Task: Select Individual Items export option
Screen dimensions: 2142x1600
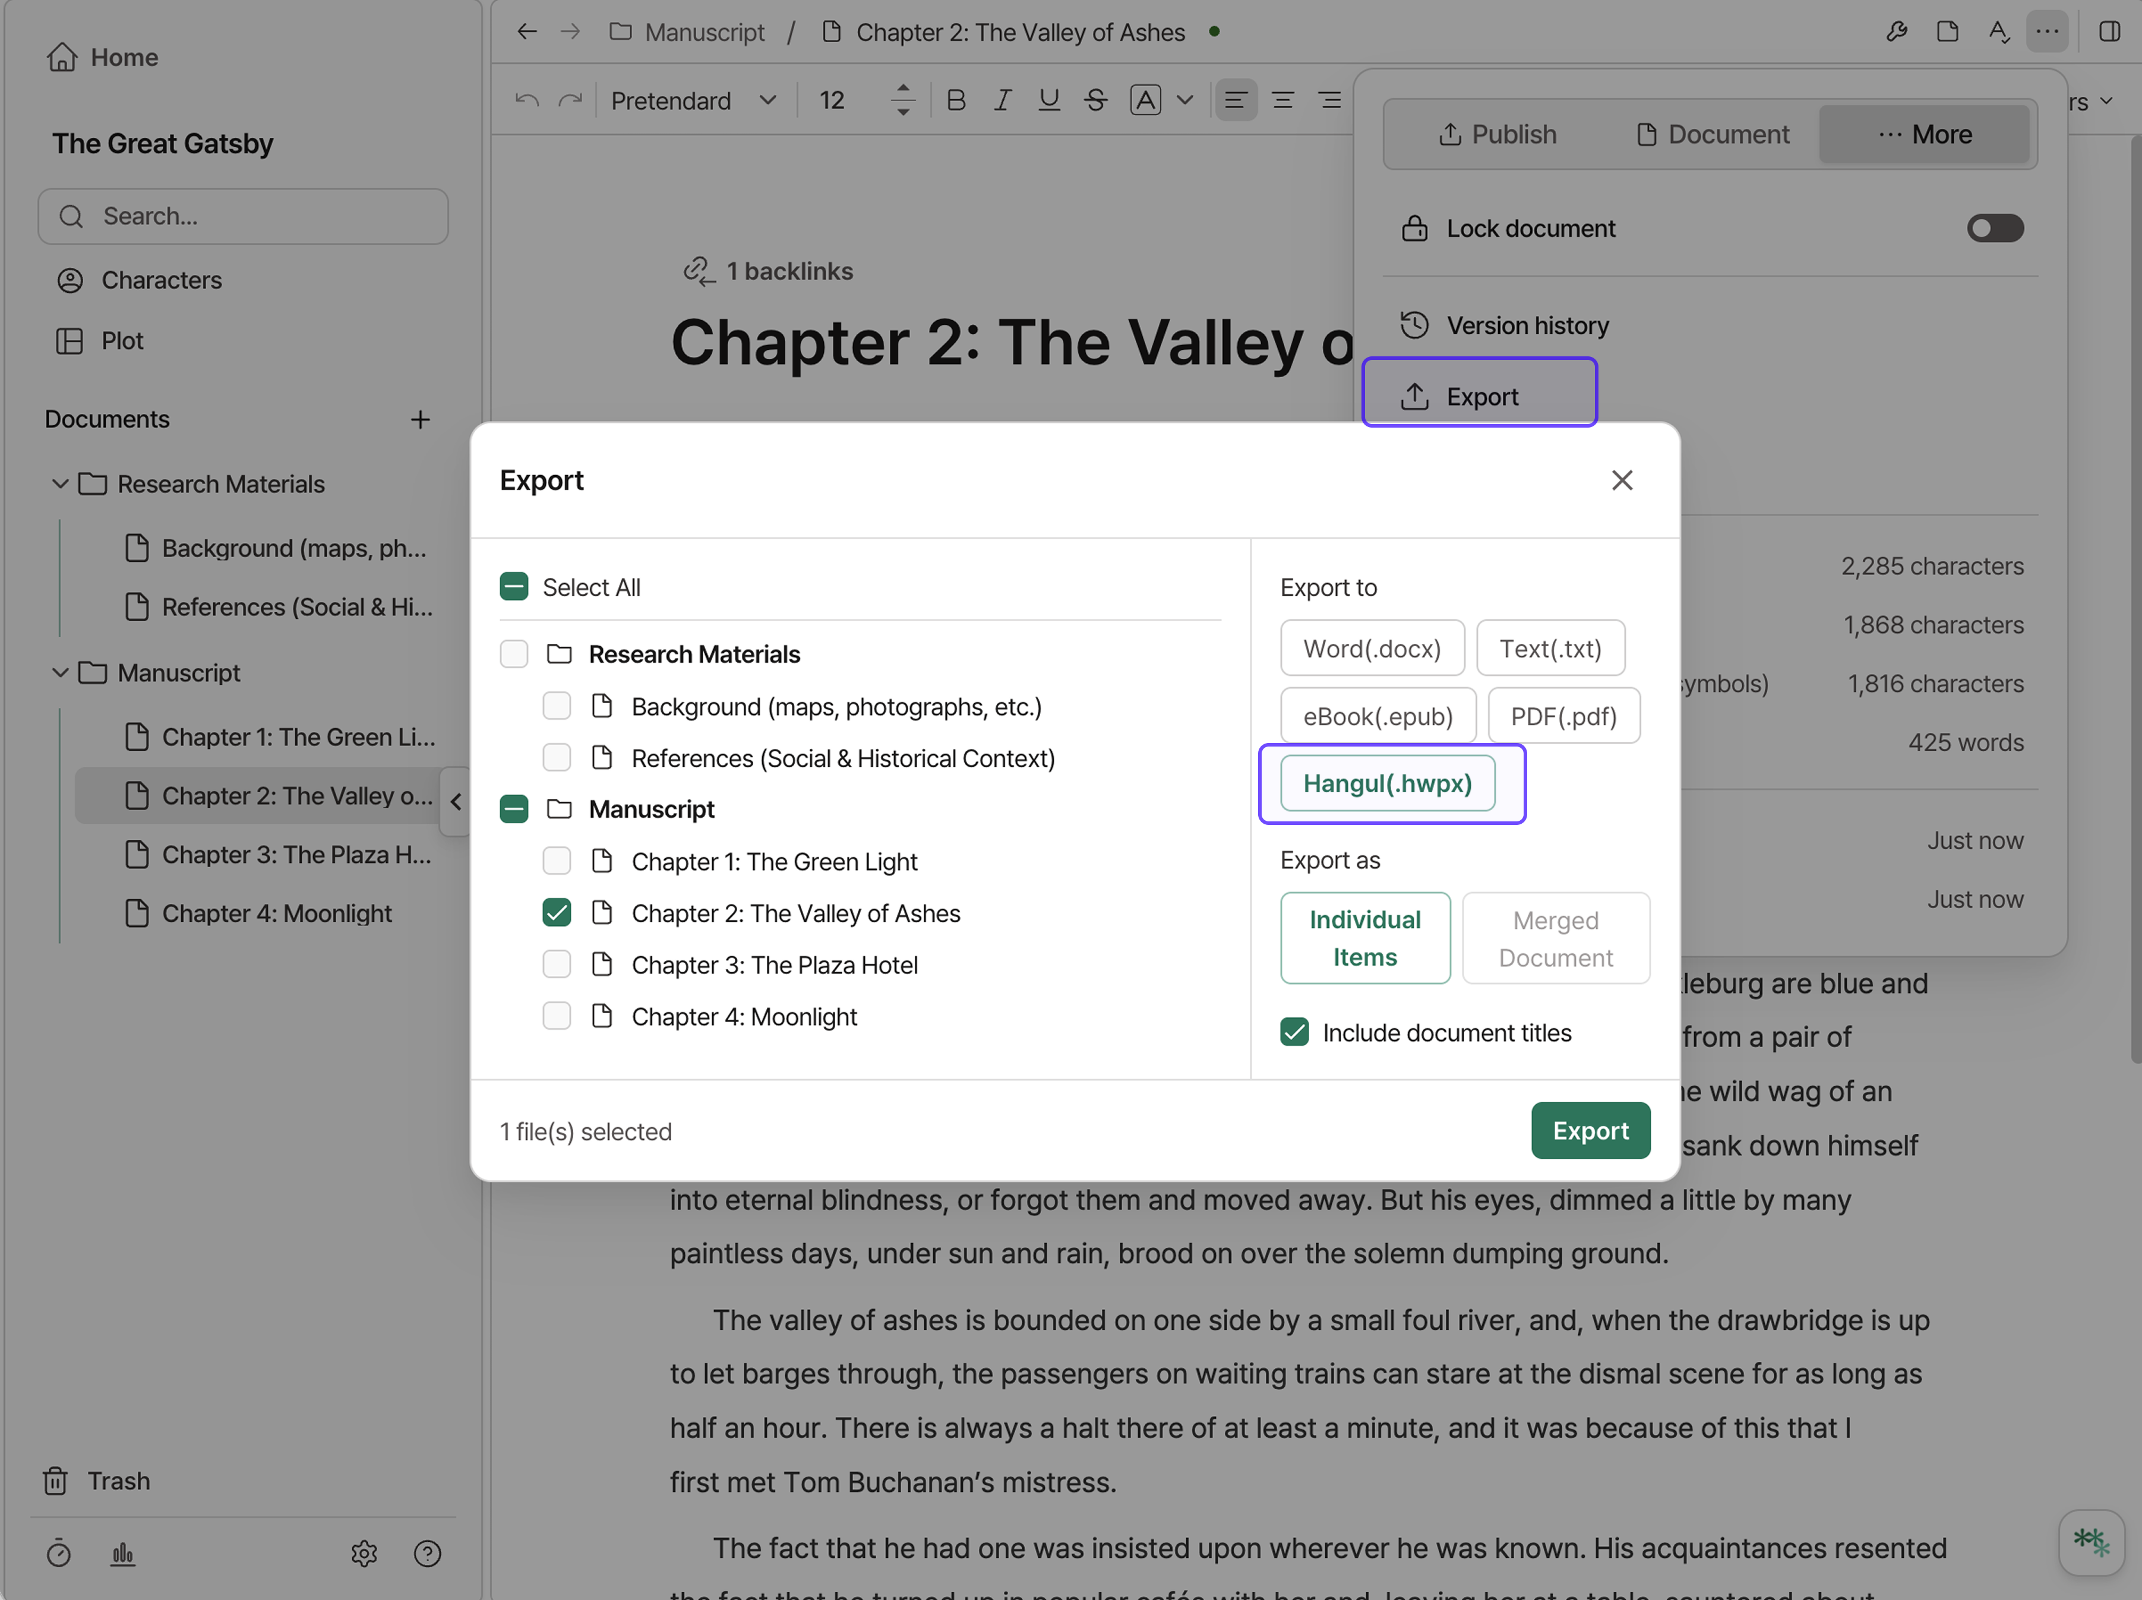Action: tap(1364, 937)
